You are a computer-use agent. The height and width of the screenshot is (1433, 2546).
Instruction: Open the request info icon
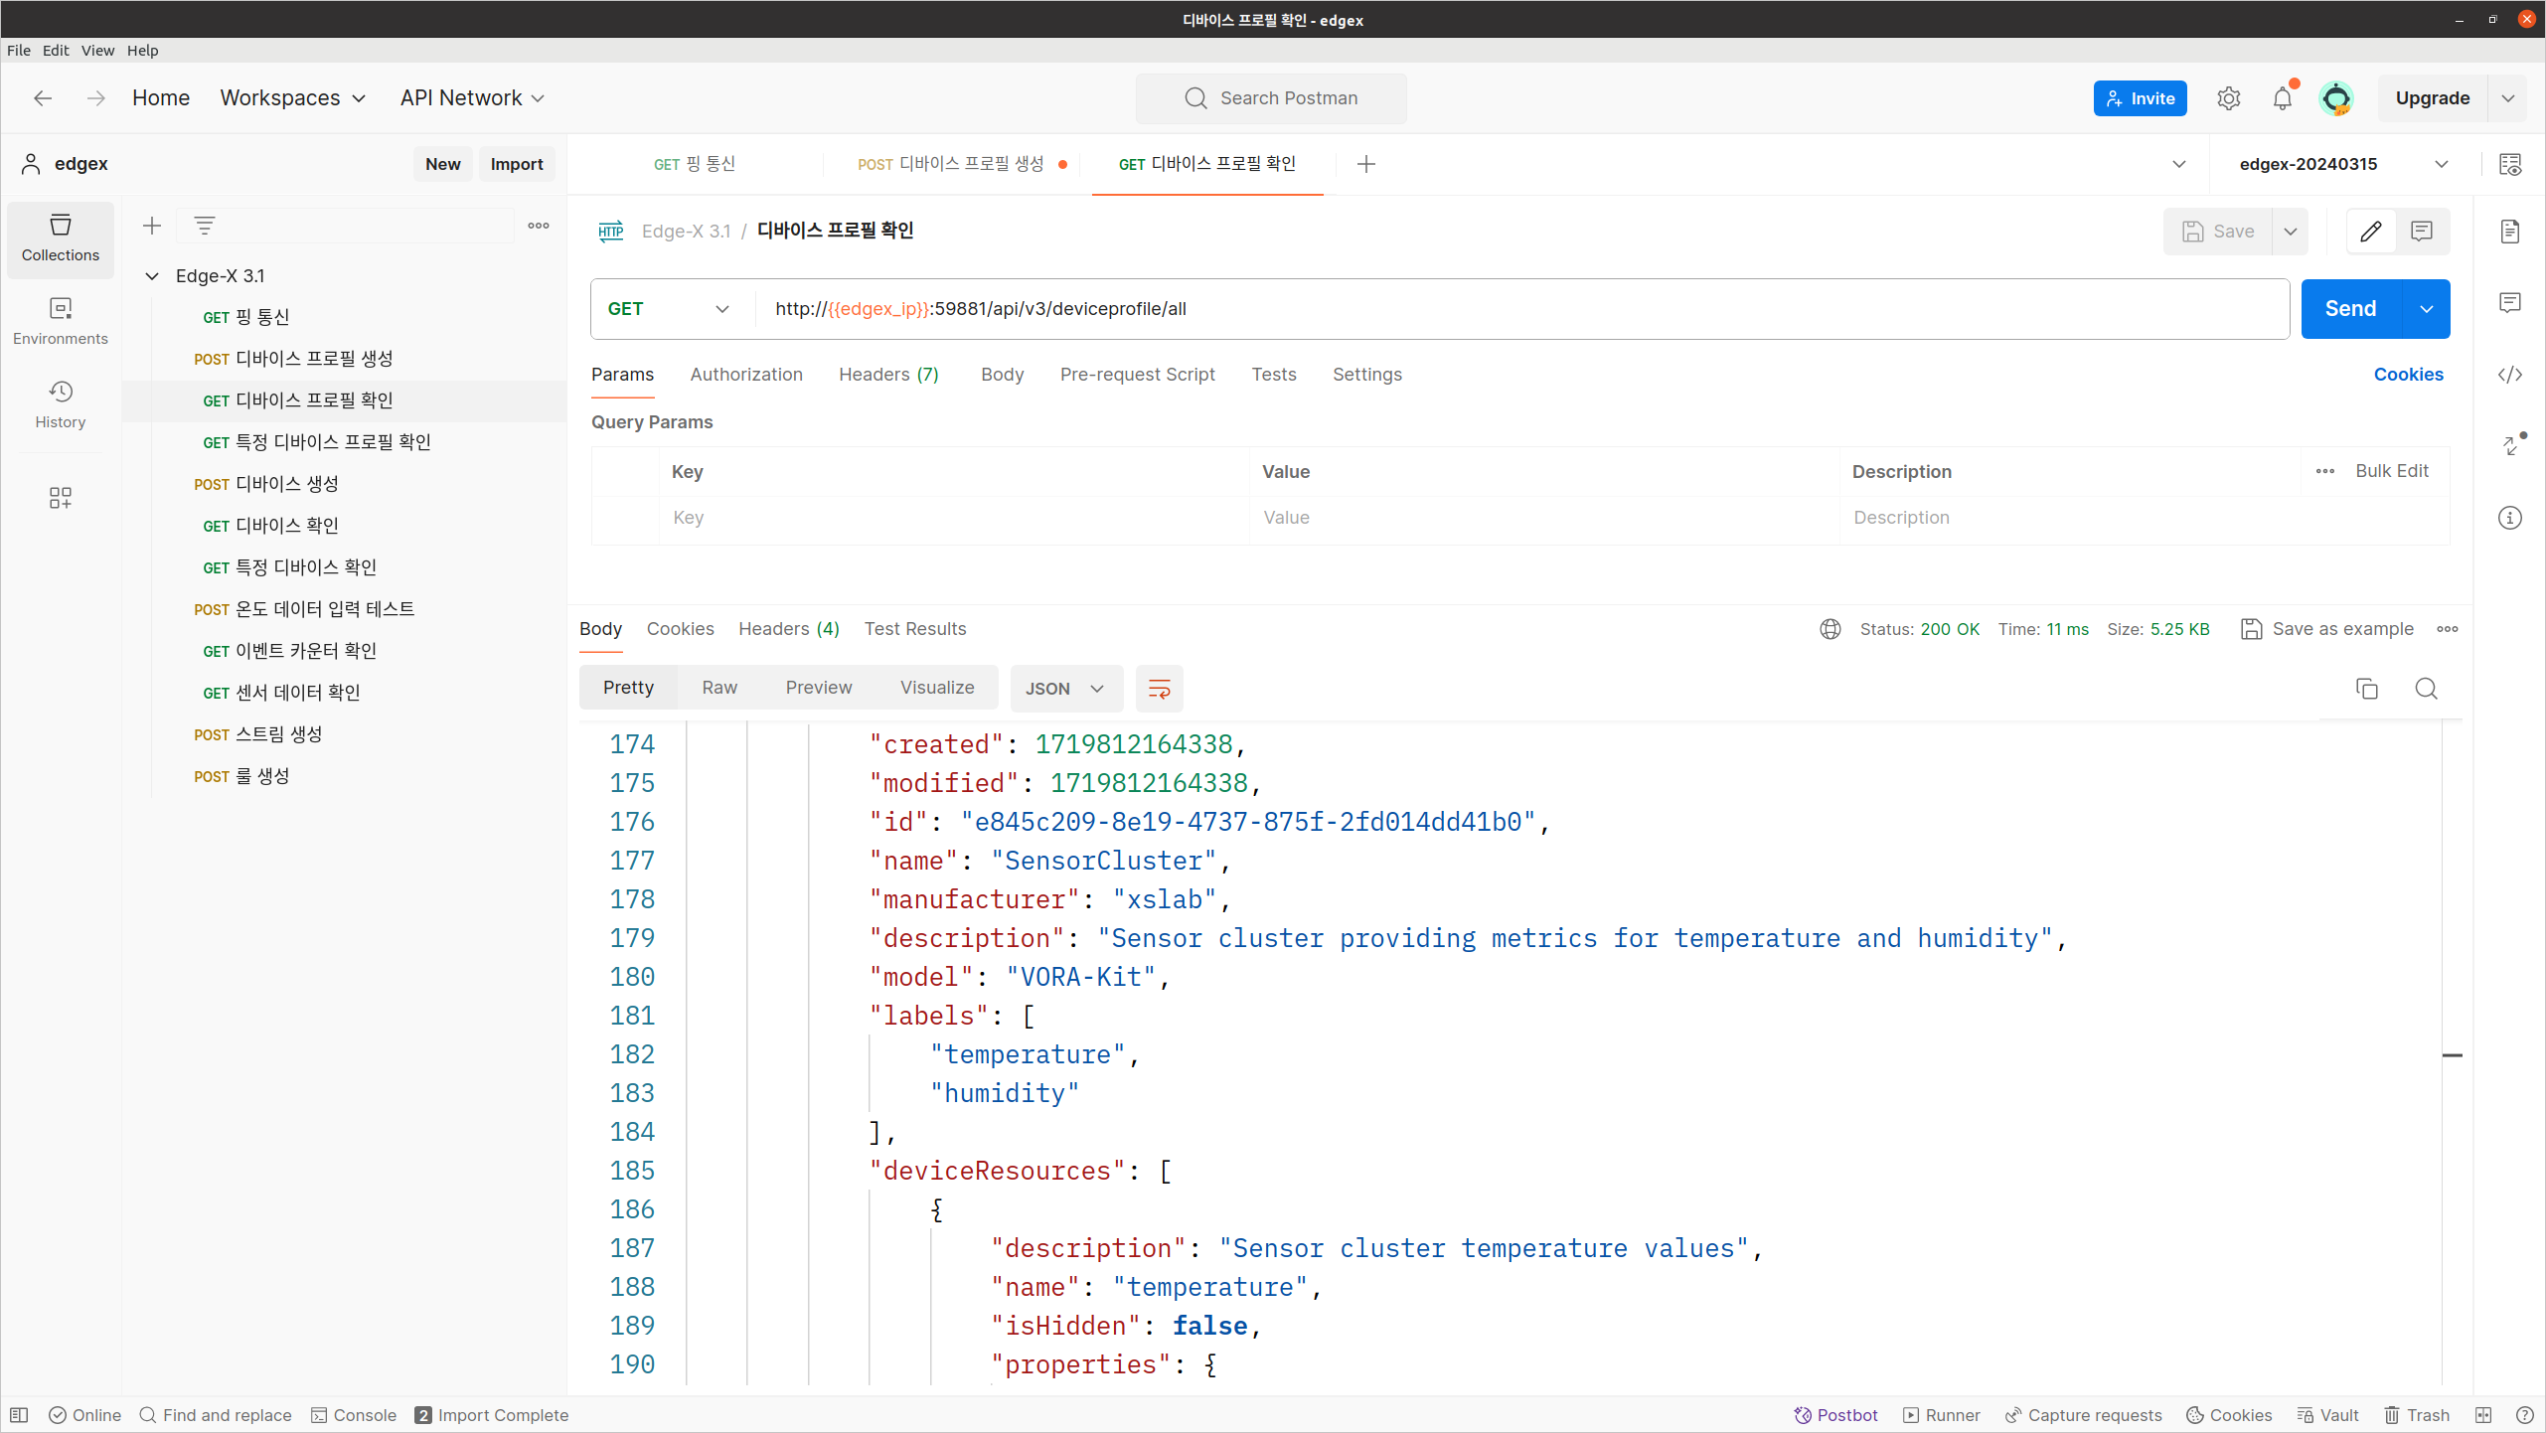point(2509,518)
